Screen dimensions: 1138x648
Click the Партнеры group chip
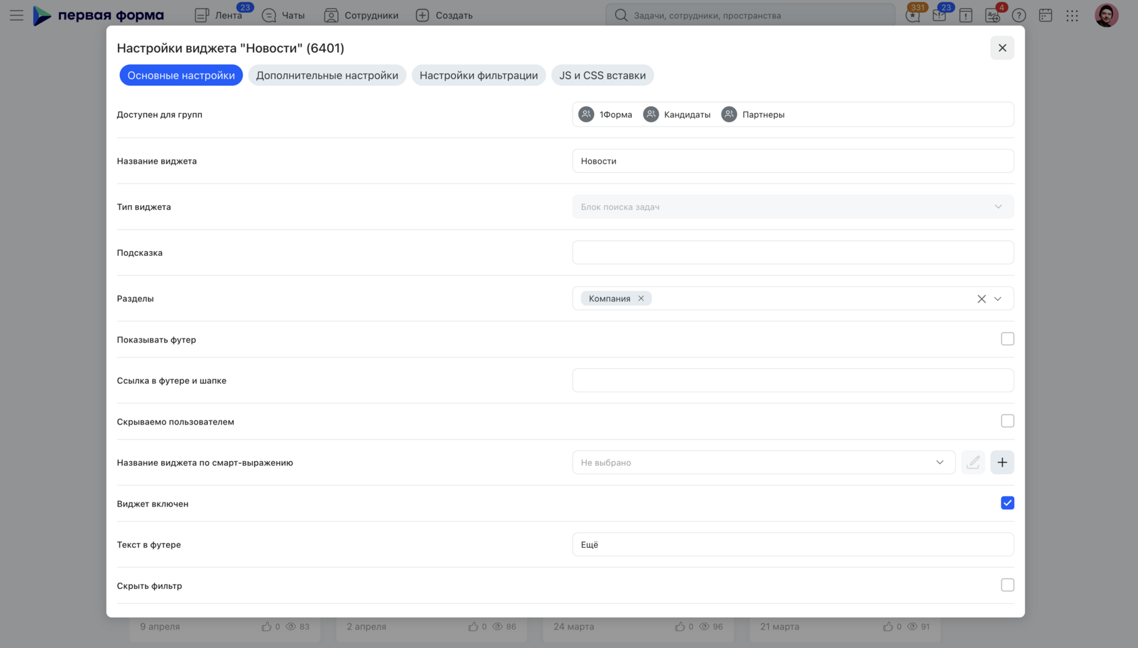click(753, 114)
